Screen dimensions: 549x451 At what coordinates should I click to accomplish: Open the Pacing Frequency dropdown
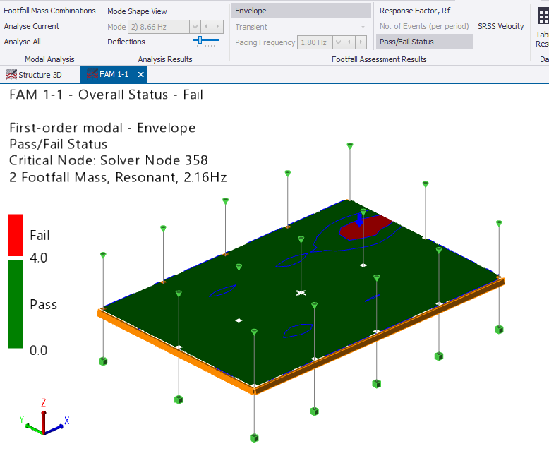338,42
